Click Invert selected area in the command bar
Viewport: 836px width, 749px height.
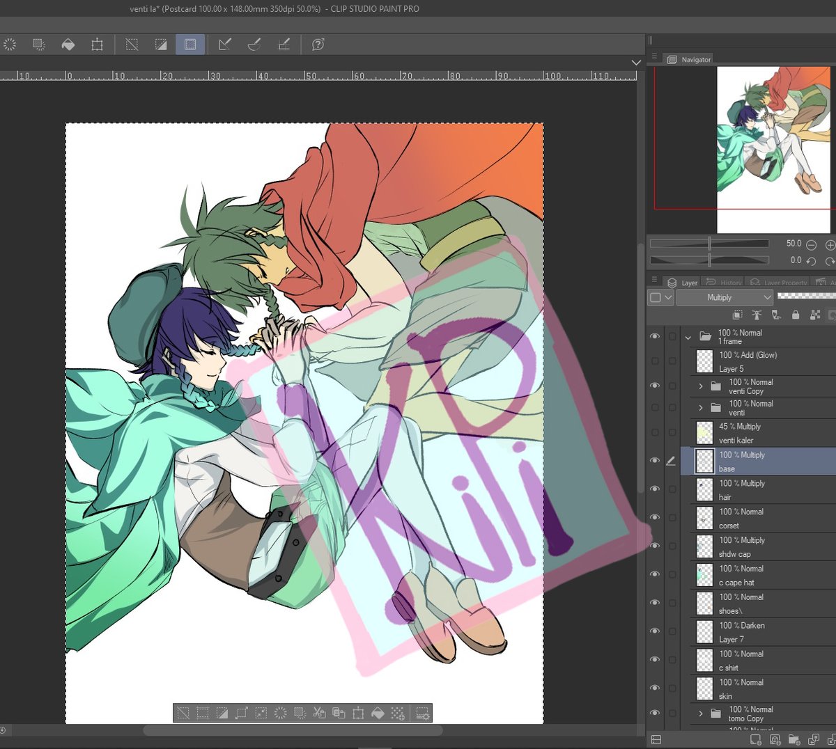[x=161, y=45]
